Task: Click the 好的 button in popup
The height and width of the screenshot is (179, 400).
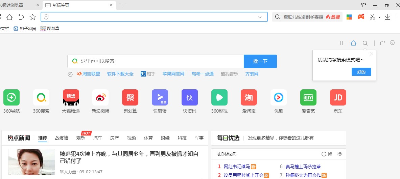Action: pos(361,72)
